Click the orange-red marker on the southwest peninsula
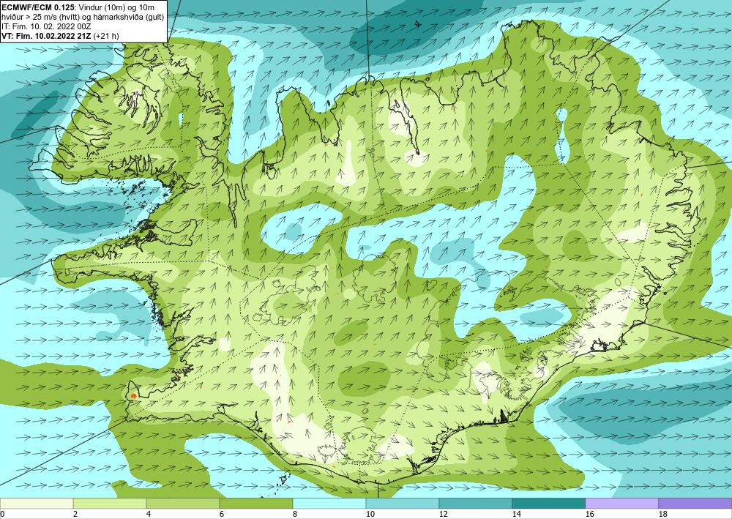Screen dimensions: 732x519 click(133, 396)
